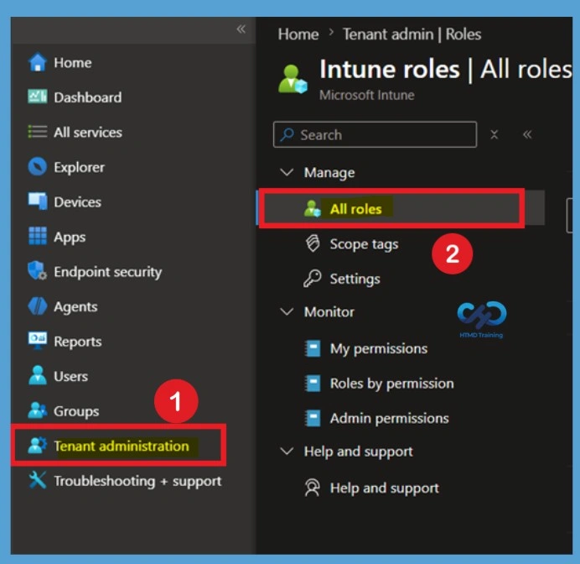Collapse the Manage section chevron
This screenshot has height=564, width=580.
(x=287, y=172)
